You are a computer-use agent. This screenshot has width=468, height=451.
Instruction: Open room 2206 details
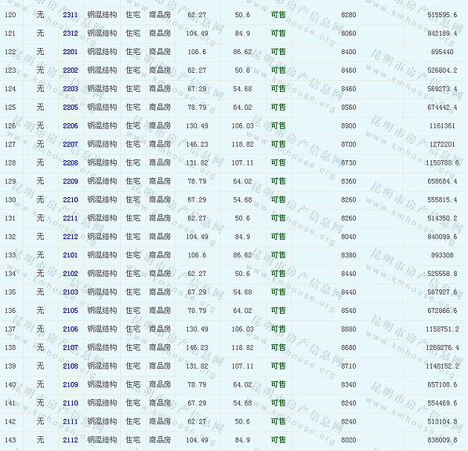click(x=70, y=126)
